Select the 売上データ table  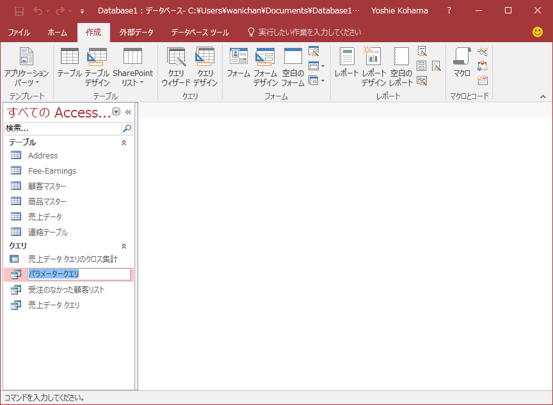pos(68,217)
